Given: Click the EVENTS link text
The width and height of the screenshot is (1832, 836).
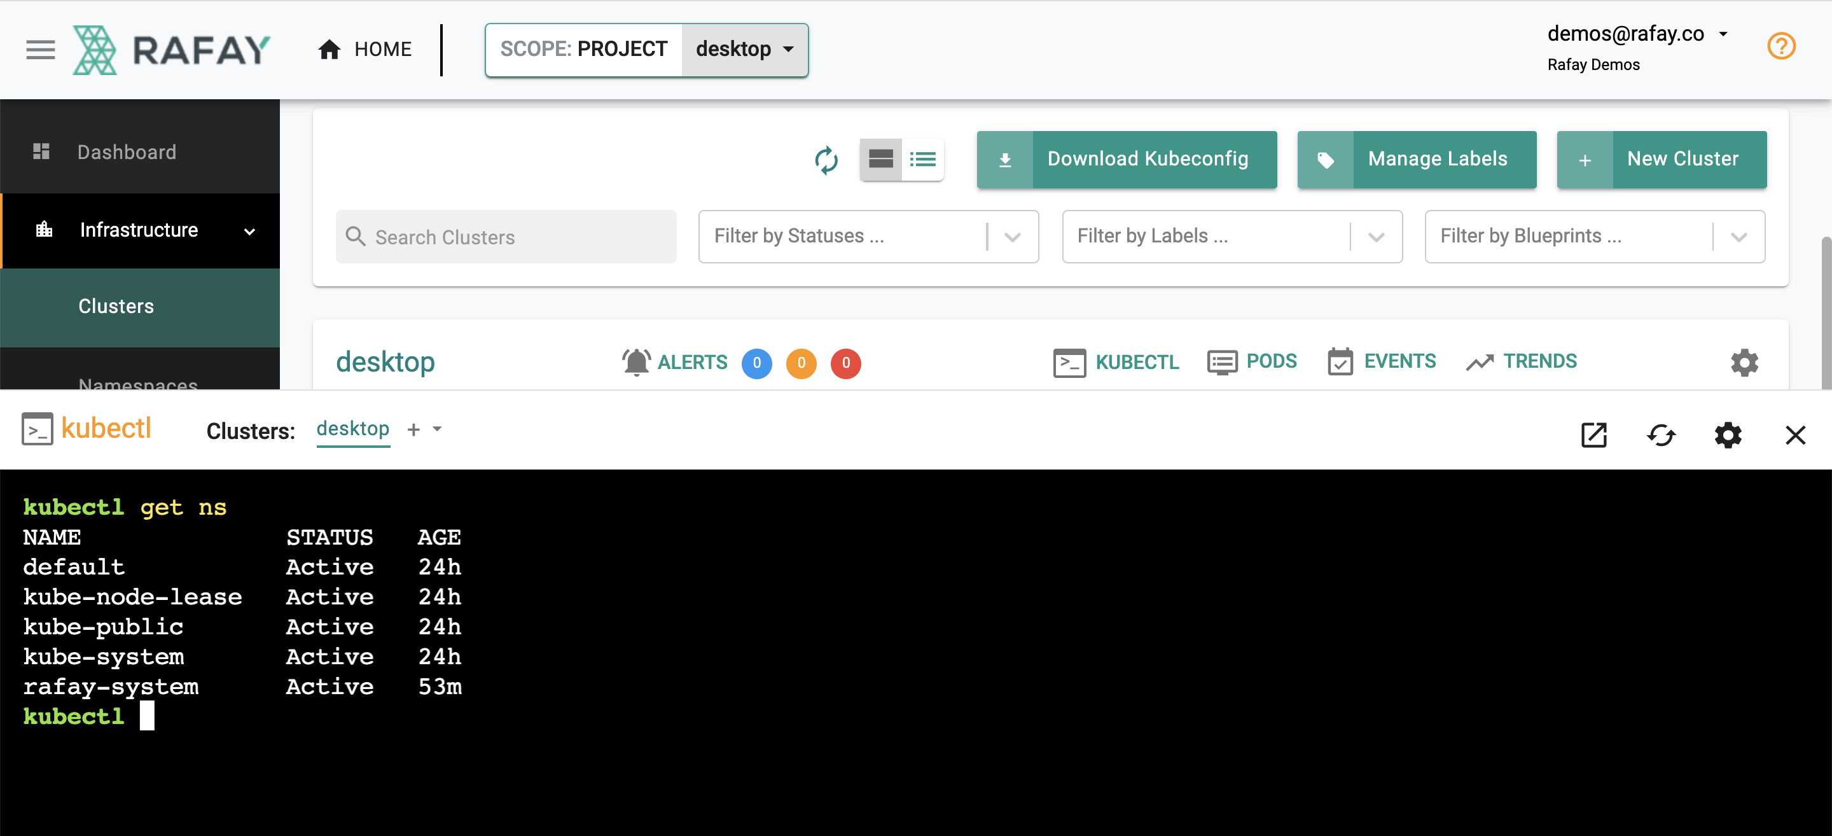Looking at the screenshot, I should click(x=1399, y=361).
